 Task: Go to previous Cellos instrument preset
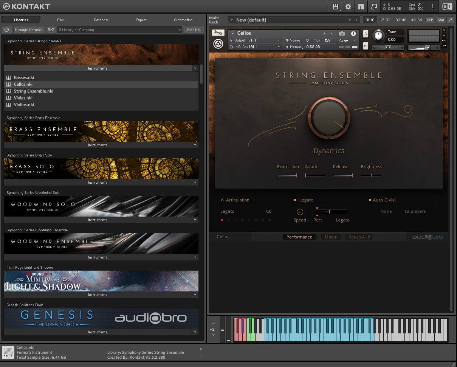click(x=324, y=34)
